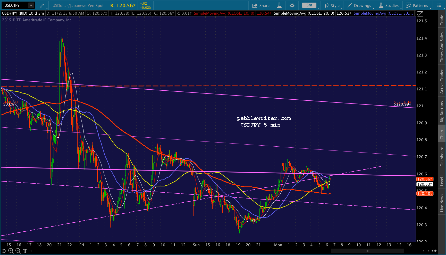Click the pebblewriter.com chart annotation text

point(264,118)
